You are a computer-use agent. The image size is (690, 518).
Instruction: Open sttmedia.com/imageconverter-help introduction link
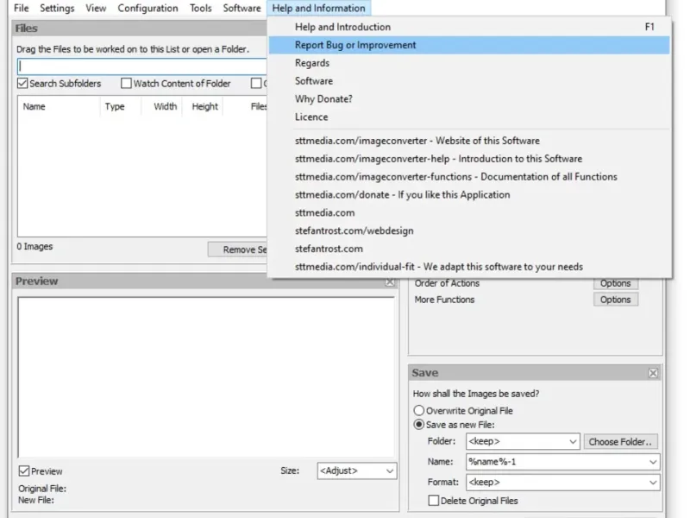[469, 159]
